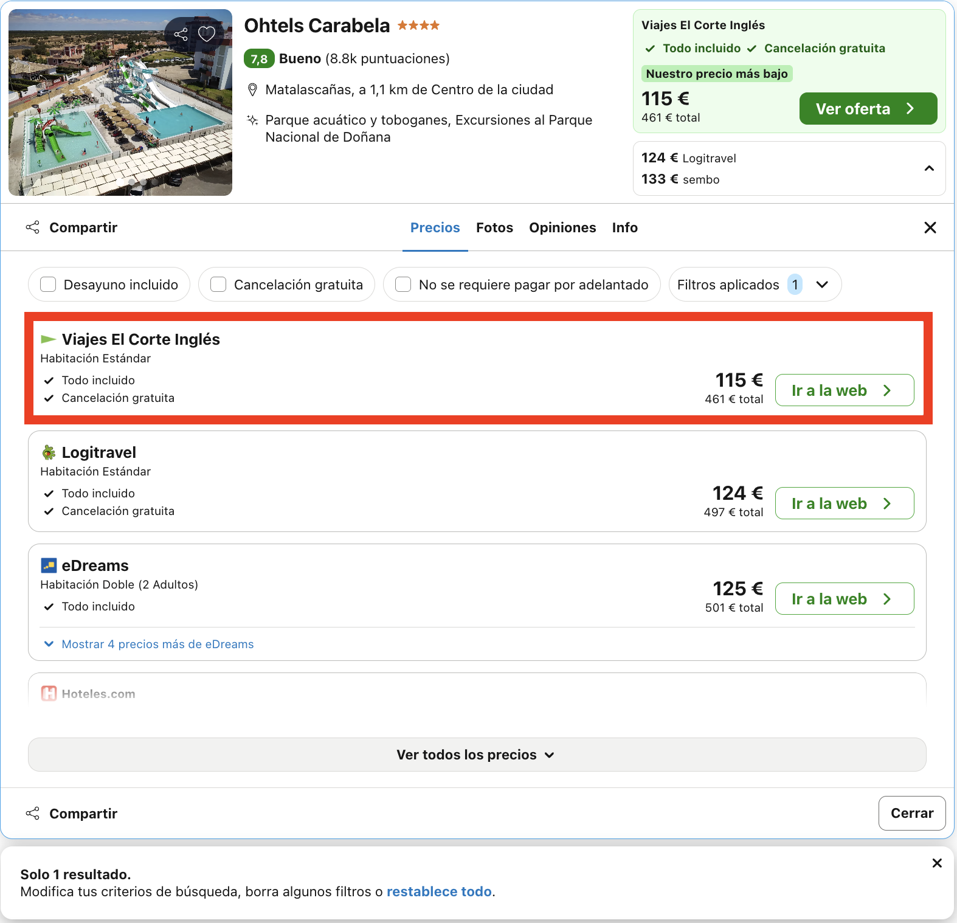This screenshot has height=923, width=957.
Task: Close the hotel details panel with X
Action: (930, 227)
